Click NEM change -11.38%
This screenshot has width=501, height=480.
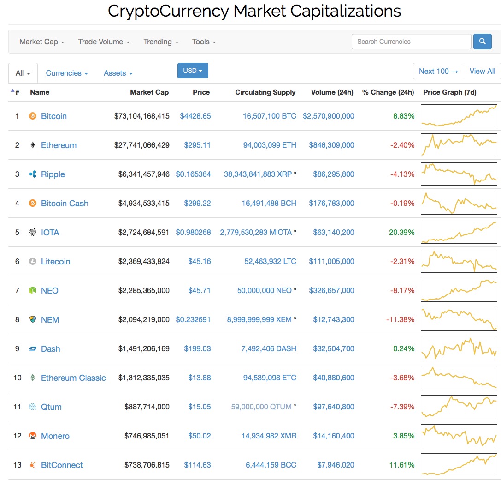click(x=400, y=319)
